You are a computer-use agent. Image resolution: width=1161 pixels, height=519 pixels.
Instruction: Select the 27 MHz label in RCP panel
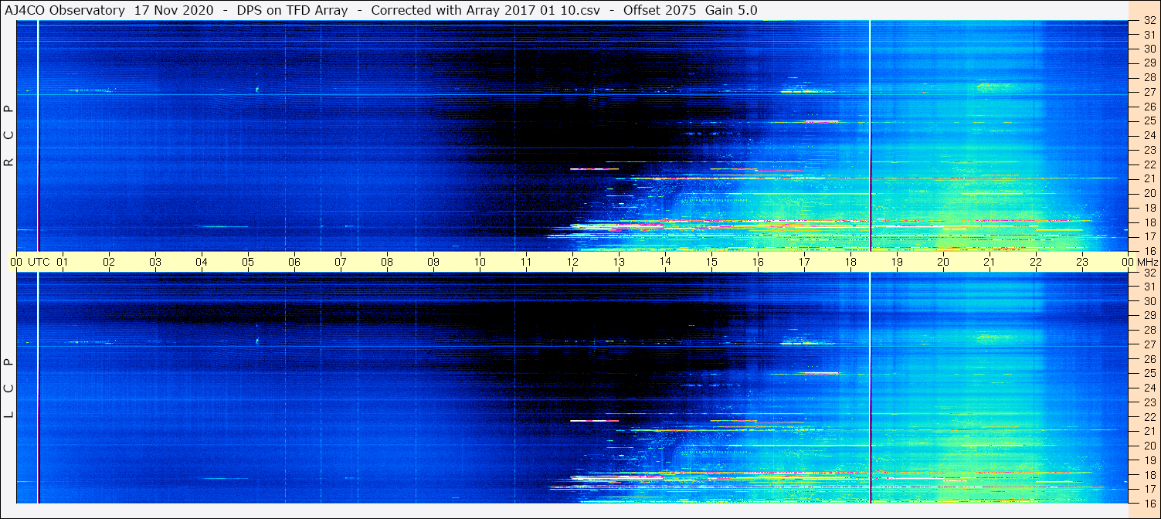(1149, 92)
